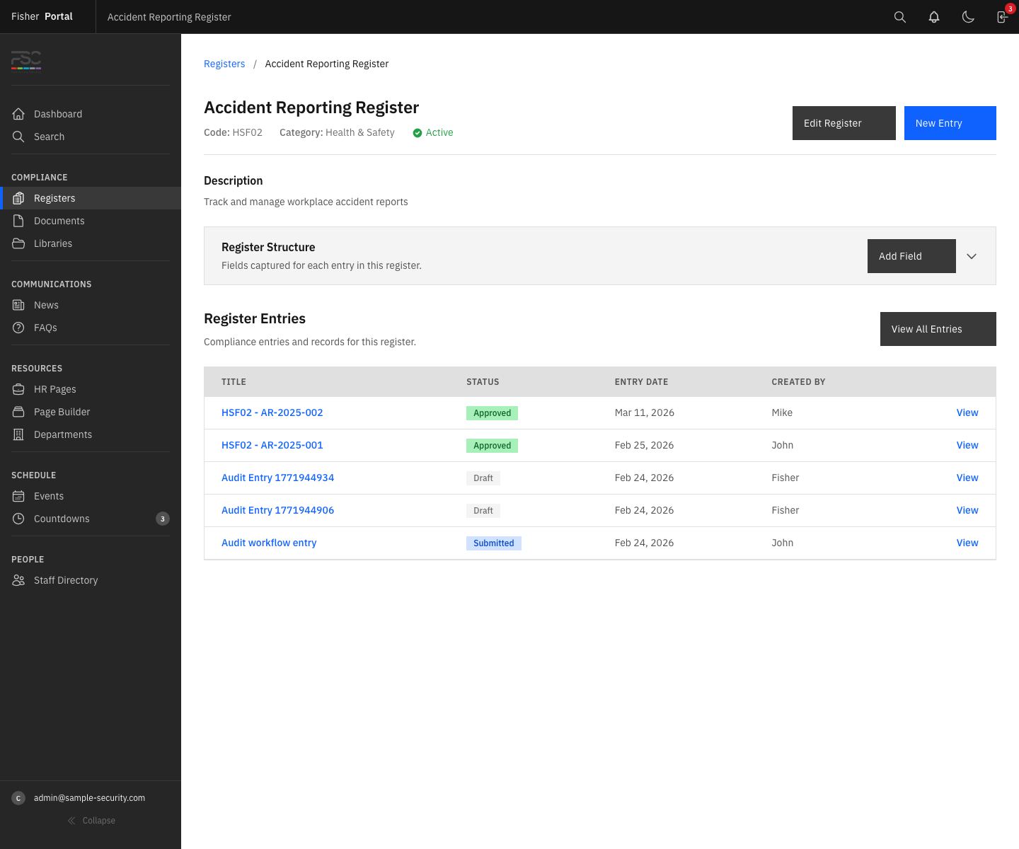Click the Edit Register button
Screen dimensions: 1019x849
(x=844, y=123)
